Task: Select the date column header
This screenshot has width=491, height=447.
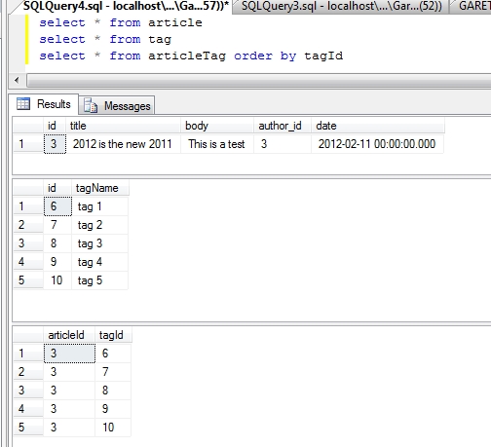Action: coord(378,126)
